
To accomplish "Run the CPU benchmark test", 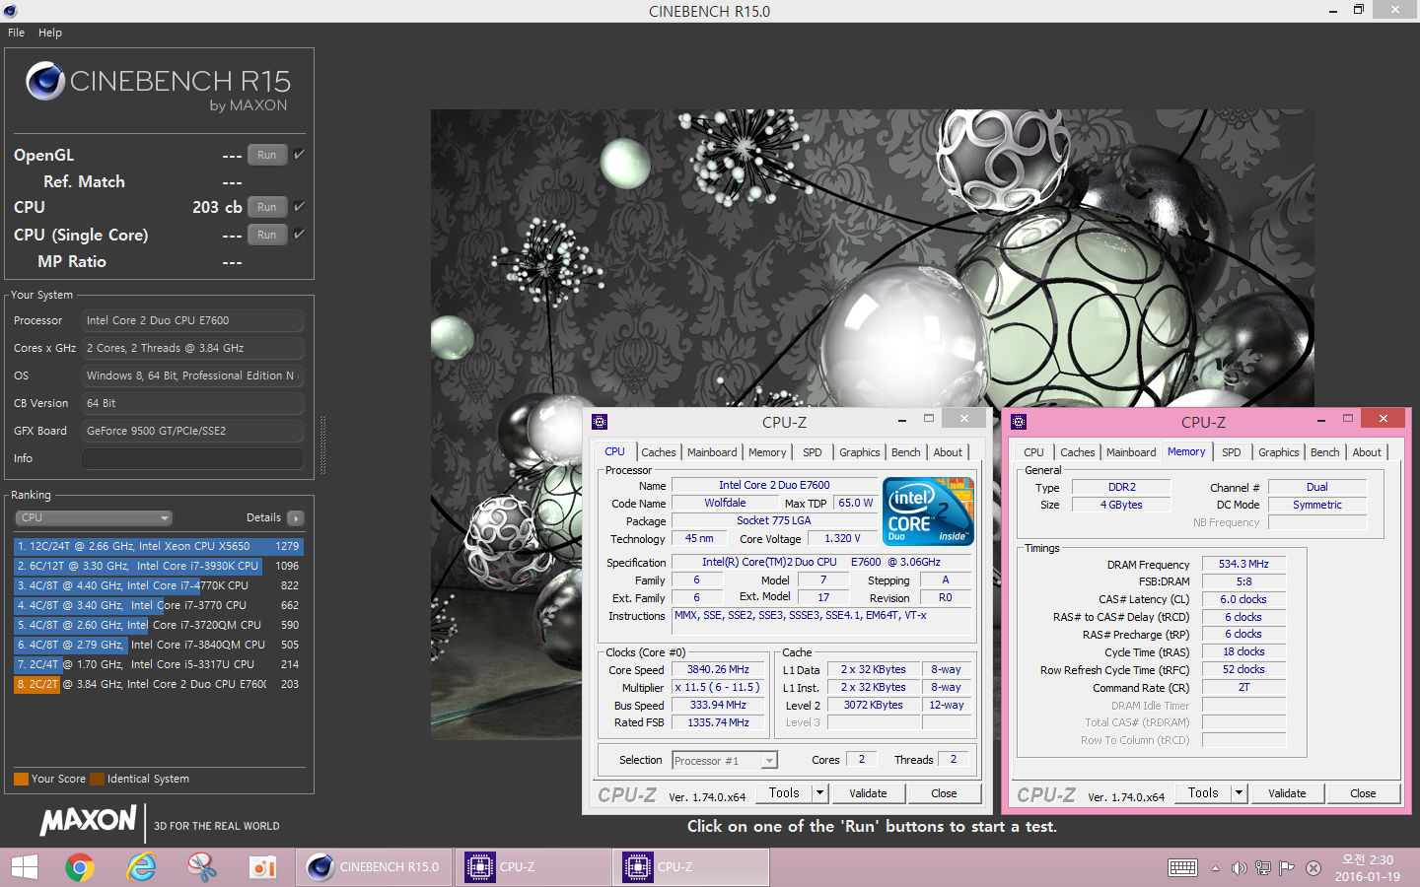I will tap(267, 207).
